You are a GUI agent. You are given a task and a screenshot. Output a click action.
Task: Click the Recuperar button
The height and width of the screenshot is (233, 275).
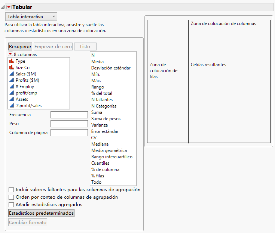(20, 47)
